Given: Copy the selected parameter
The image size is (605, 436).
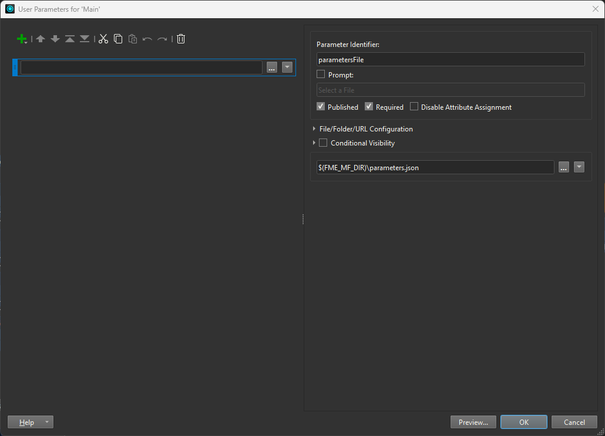Looking at the screenshot, I should point(118,39).
